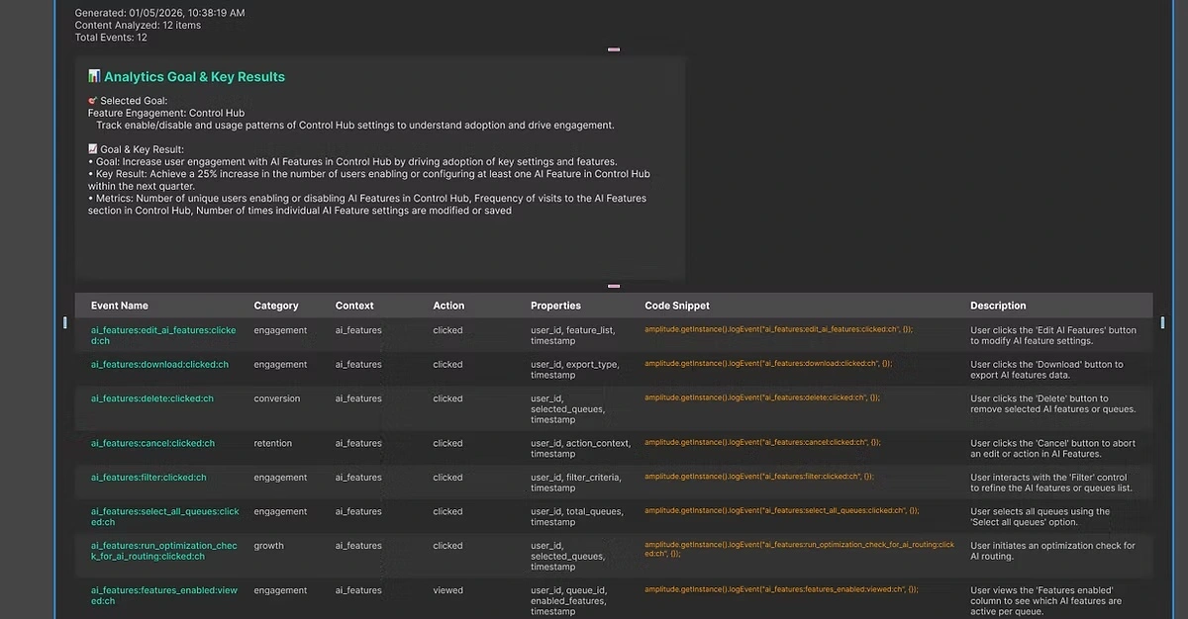This screenshot has height=619, width=1188.
Task: Click the Goal bullet 'Increase user engagement with AI Features'
Action: pos(352,162)
